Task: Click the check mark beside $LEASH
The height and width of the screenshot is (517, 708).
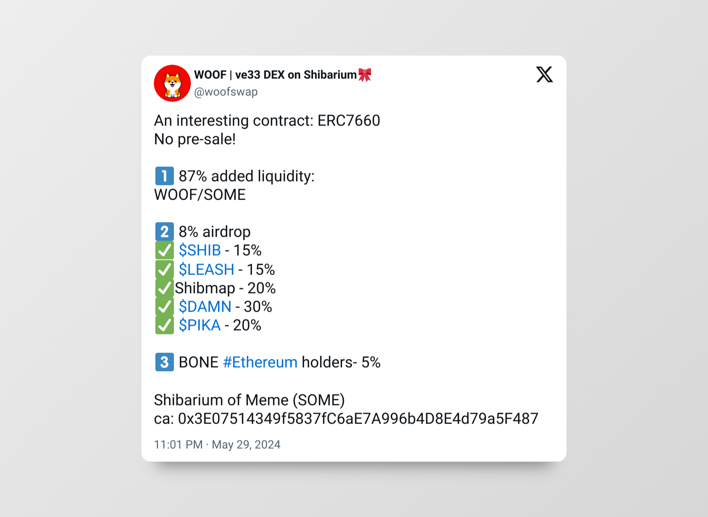Action: click(164, 269)
